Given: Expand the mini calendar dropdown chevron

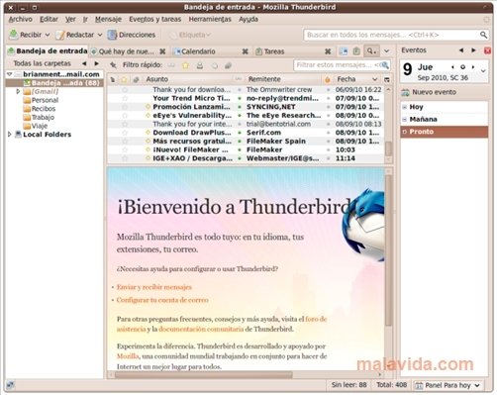Looking at the screenshot, I should point(483,70).
